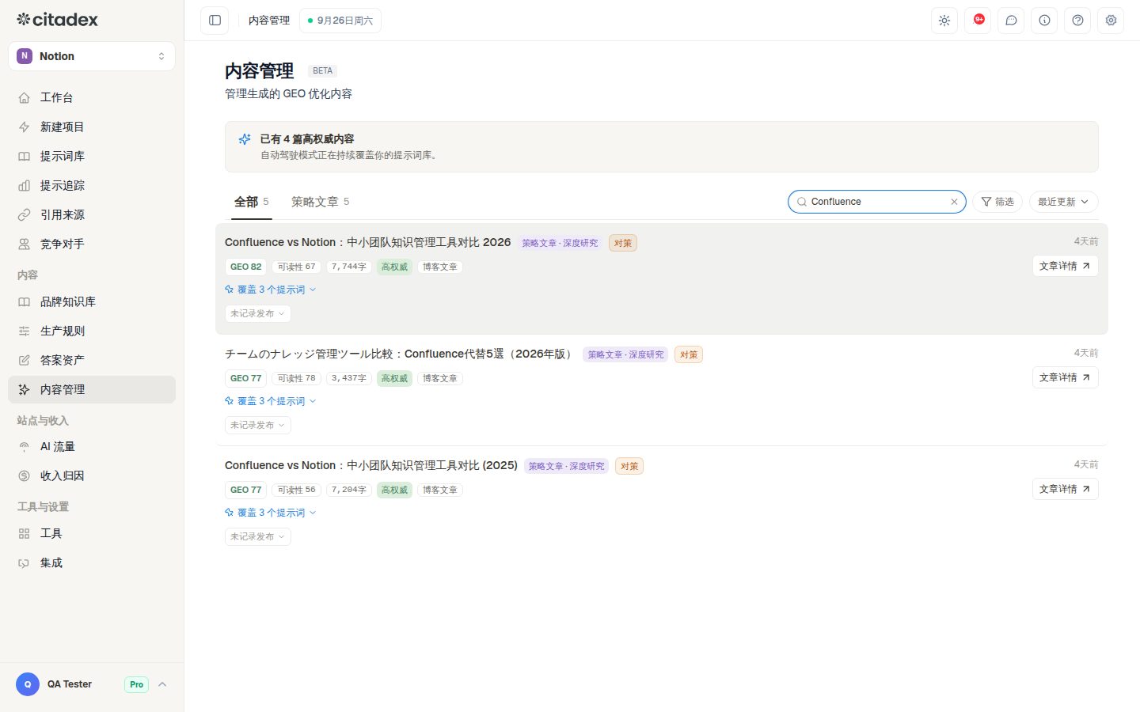Open 提示词库 in sidebar

click(x=92, y=156)
